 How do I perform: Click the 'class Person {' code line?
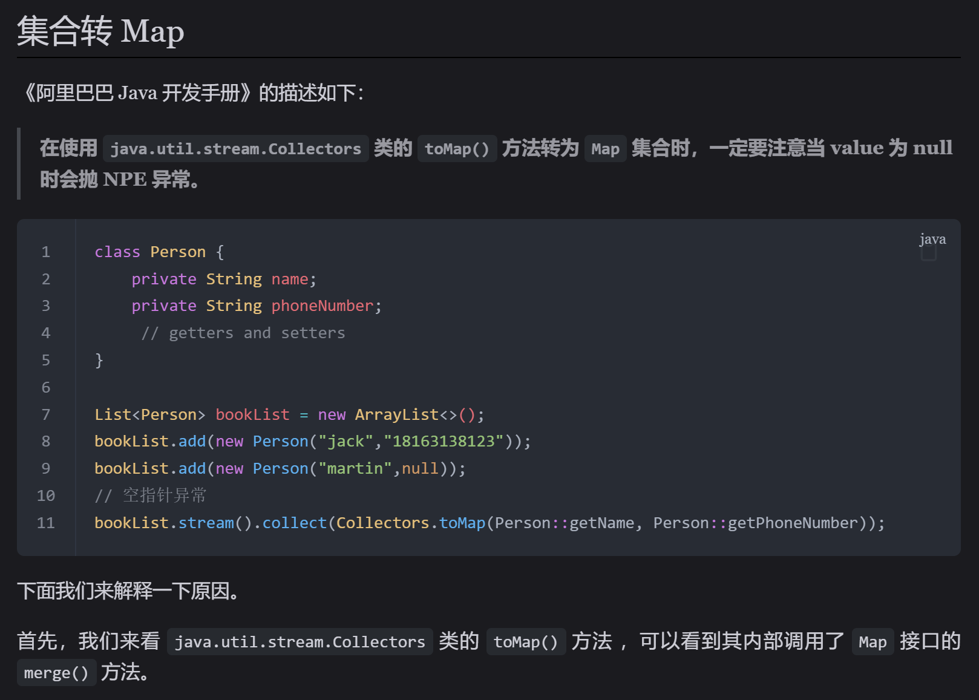(x=159, y=252)
